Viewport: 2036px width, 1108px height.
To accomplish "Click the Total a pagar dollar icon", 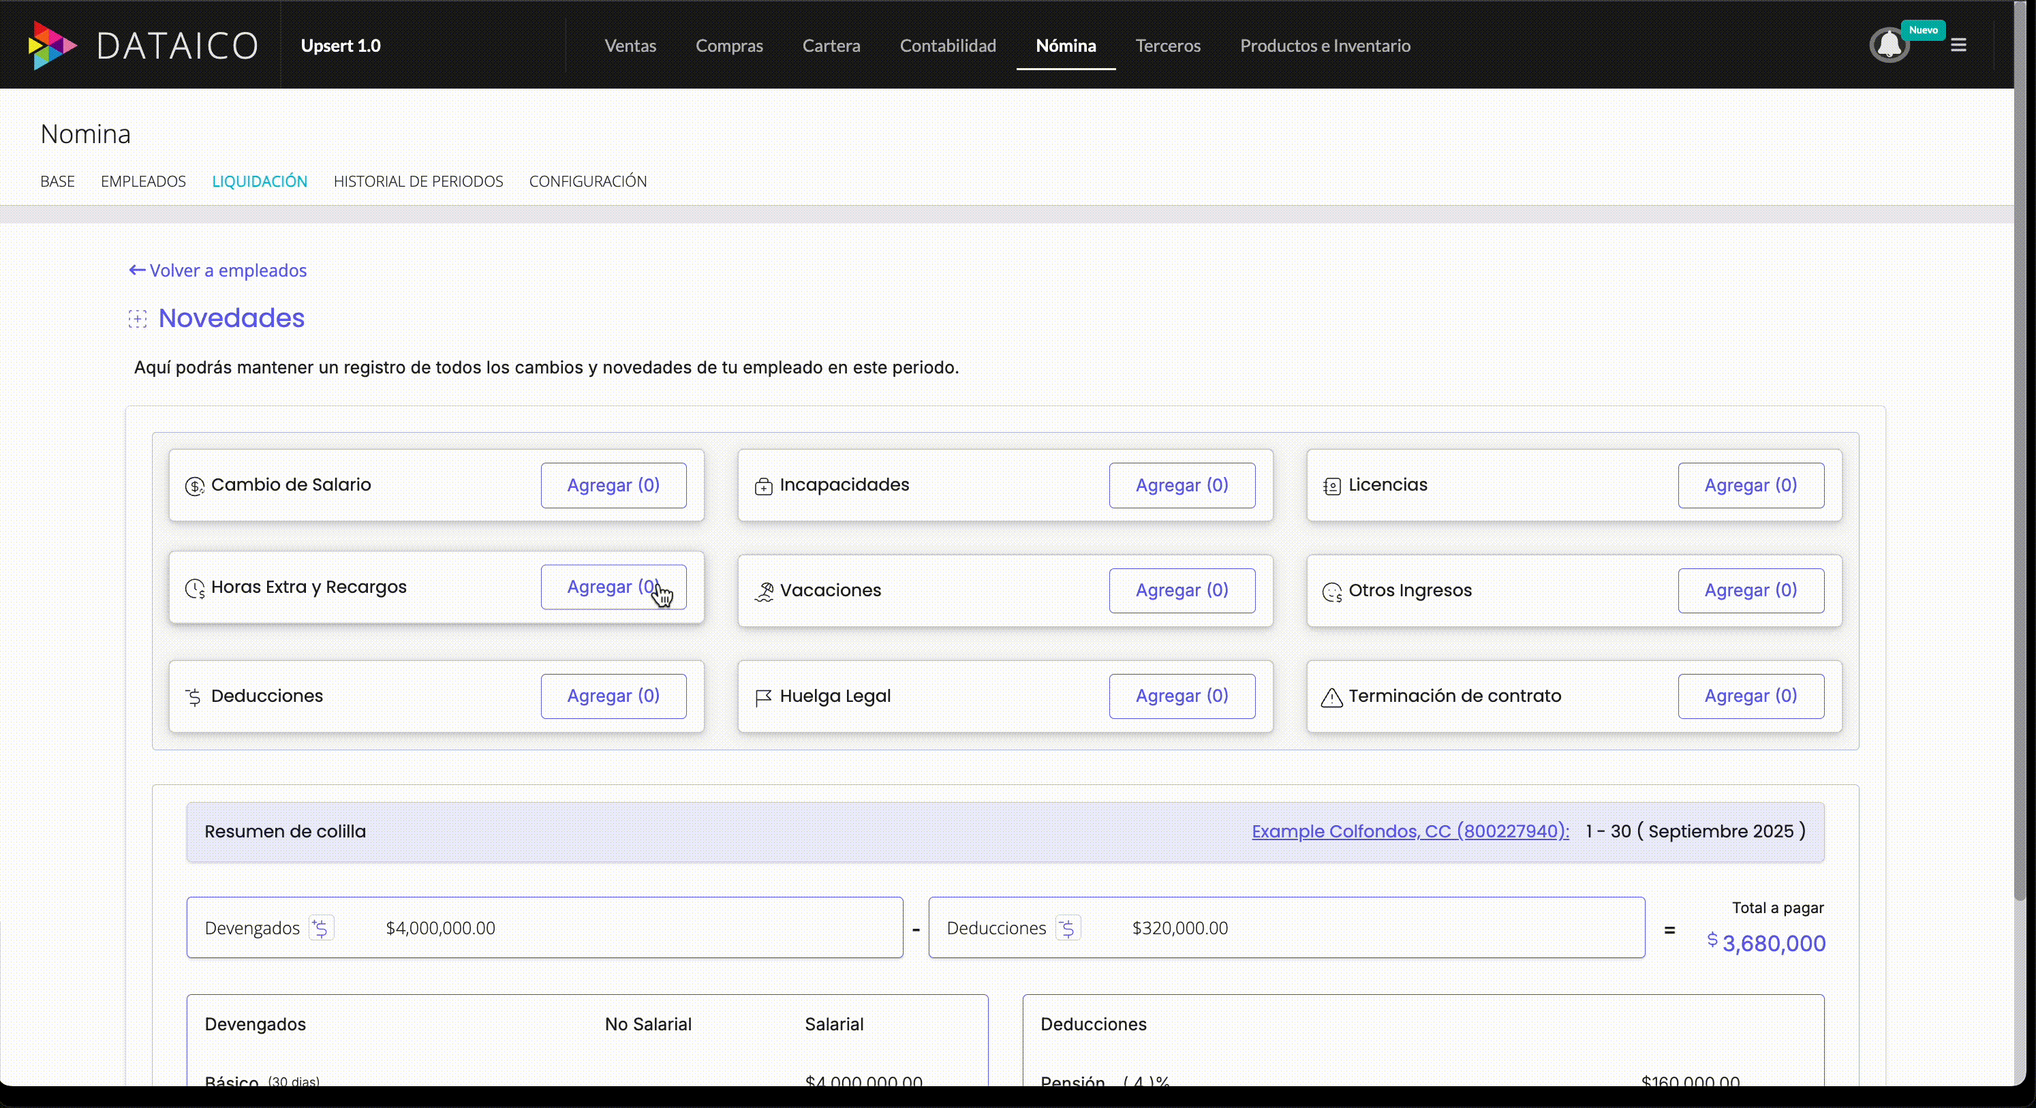I will point(1712,940).
